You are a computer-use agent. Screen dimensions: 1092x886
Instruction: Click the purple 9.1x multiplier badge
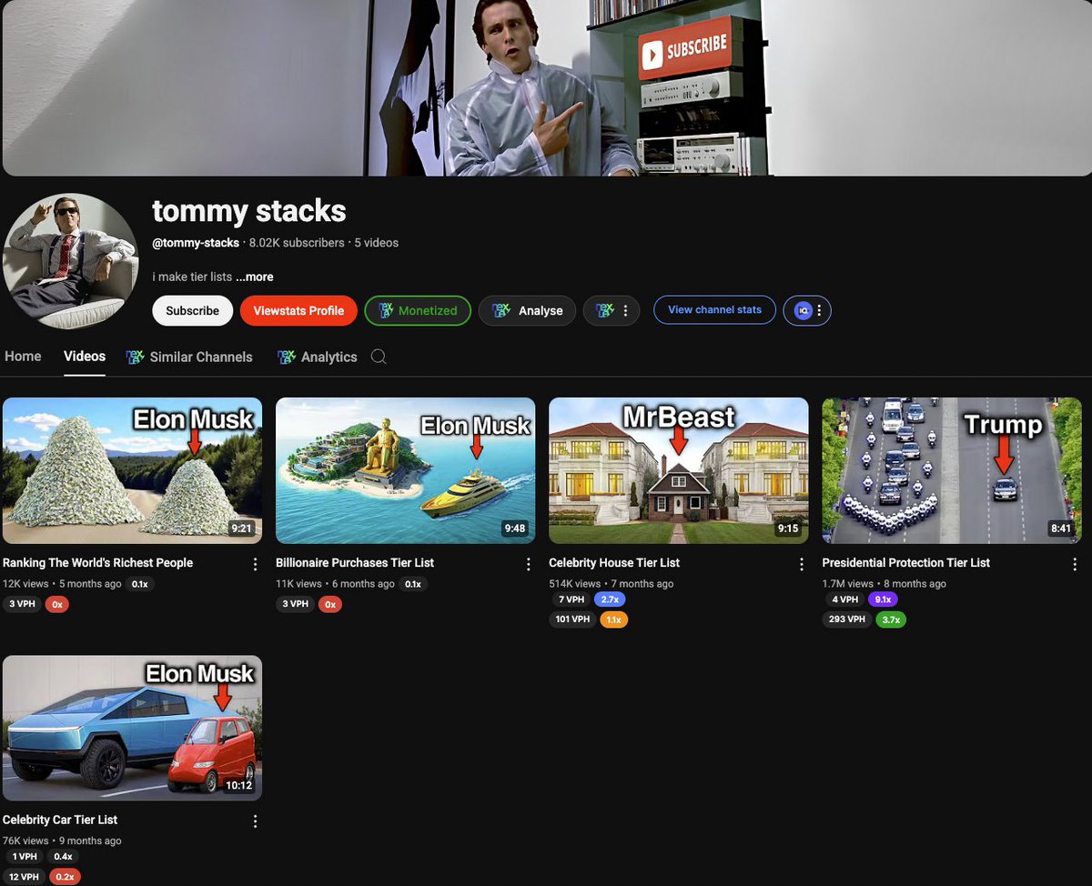[x=883, y=599]
